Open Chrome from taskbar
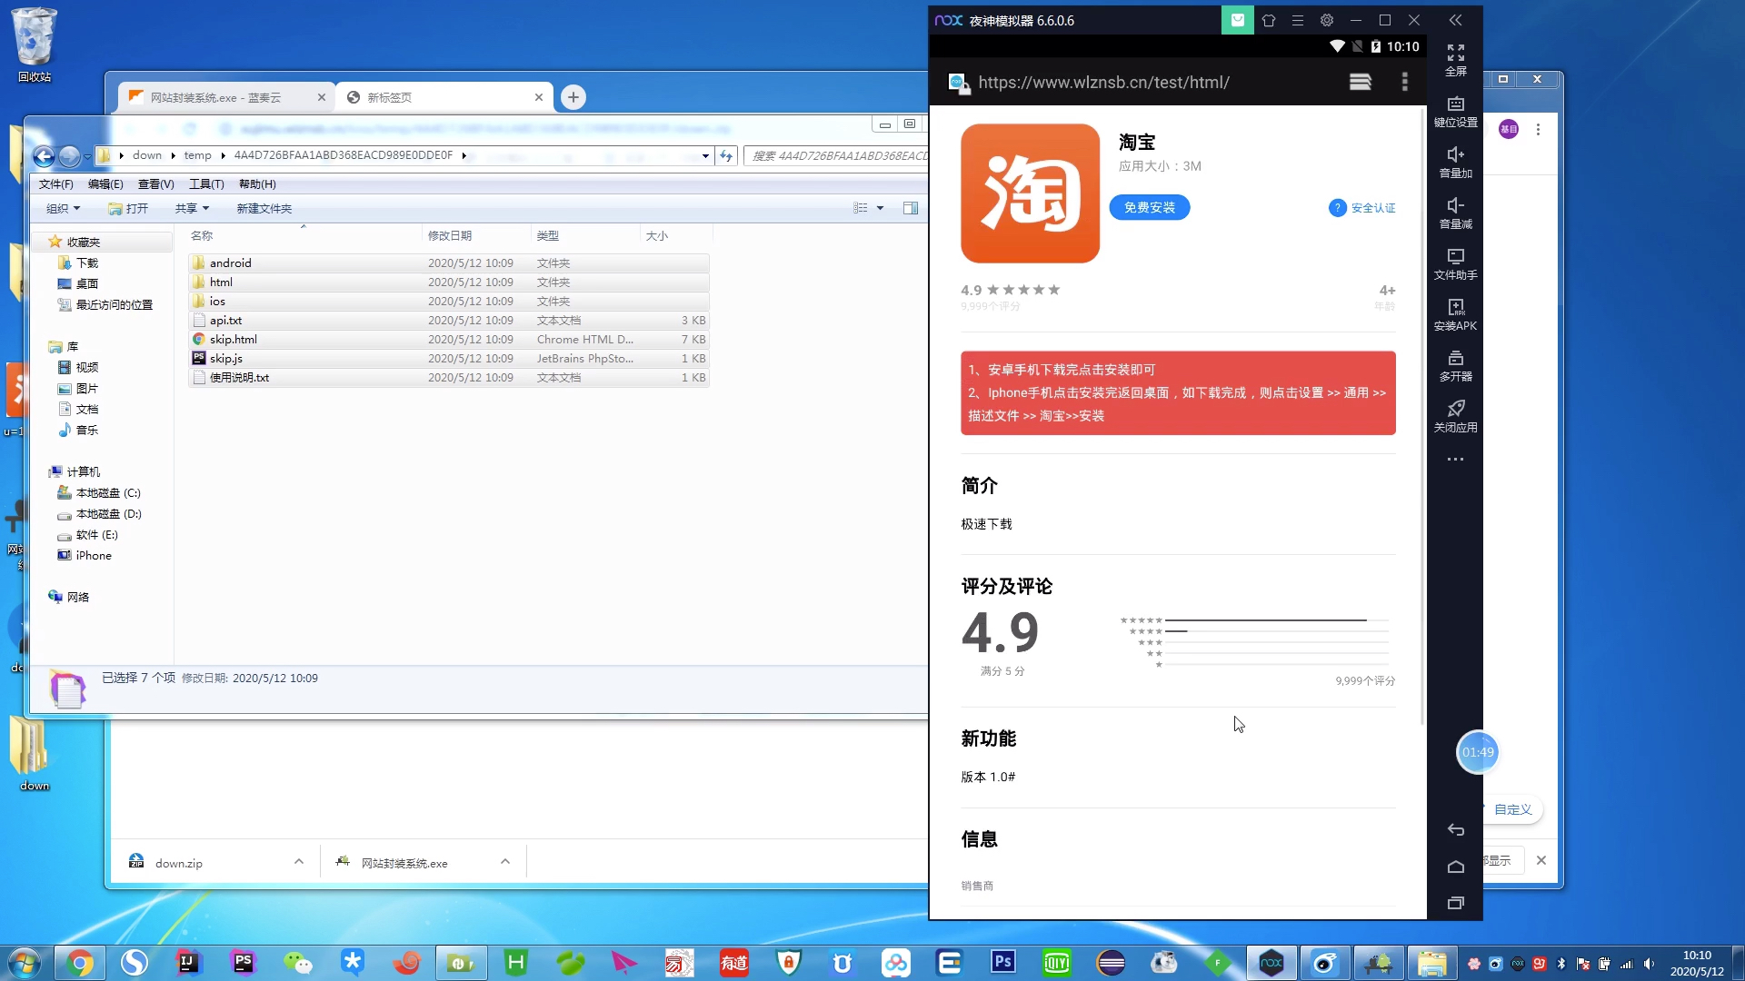This screenshot has height=981, width=1745. pos(79,963)
